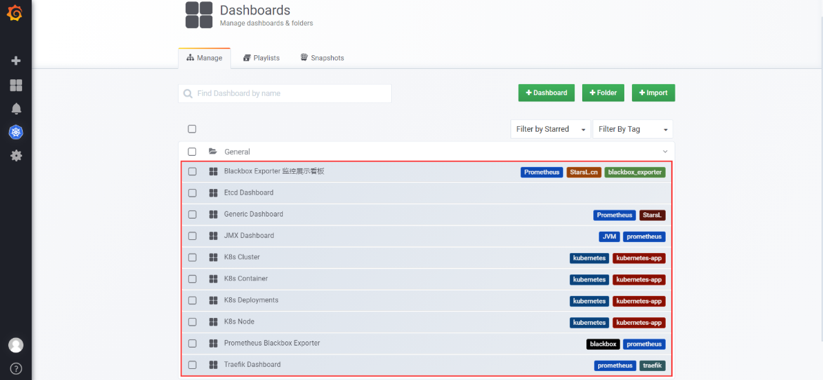This screenshot has width=823, height=380.
Task: Click the dashboard icon beside Etcd Dashboard
Action: 213,193
